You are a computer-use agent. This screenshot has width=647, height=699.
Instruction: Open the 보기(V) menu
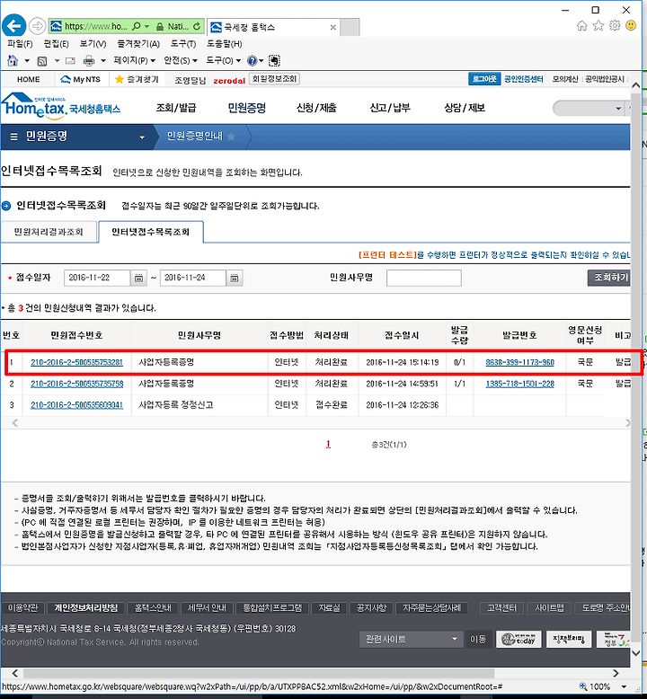pyautogui.click(x=93, y=44)
